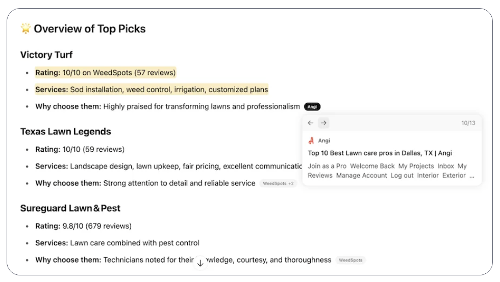Click the Angi source badge
Screen dimensions: 500x282
click(312, 106)
